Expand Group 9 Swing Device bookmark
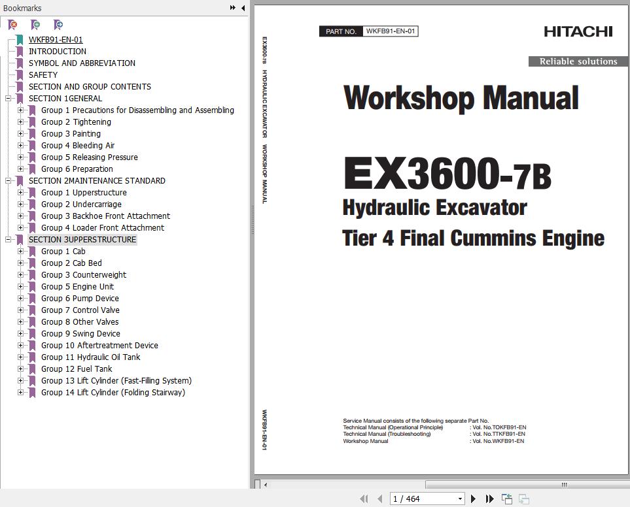The image size is (630, 507). [20, 333]
